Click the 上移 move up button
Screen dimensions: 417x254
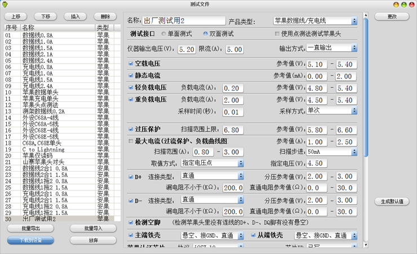15,17
